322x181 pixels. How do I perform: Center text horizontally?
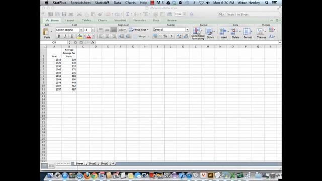pos(107,36)
